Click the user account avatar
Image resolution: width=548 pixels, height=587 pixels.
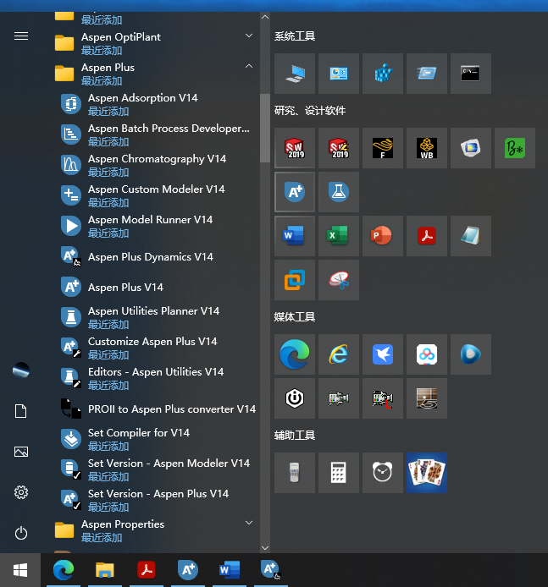click(x=21, y=370)
